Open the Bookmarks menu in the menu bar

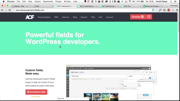coord(48,1)
